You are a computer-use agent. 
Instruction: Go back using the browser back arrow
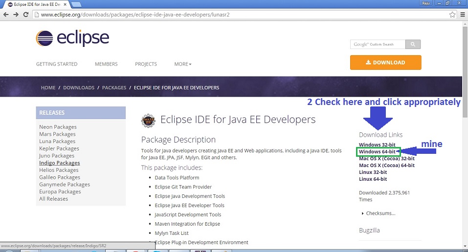[x=6, y=15]
